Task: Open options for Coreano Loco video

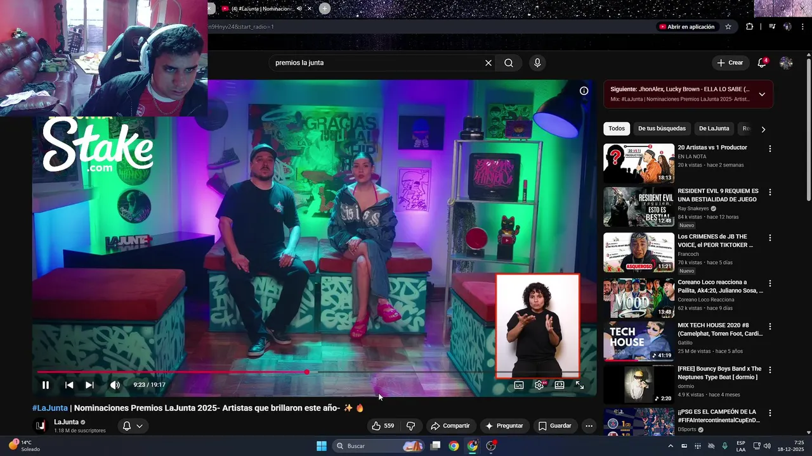Action: tap(770, 283)
